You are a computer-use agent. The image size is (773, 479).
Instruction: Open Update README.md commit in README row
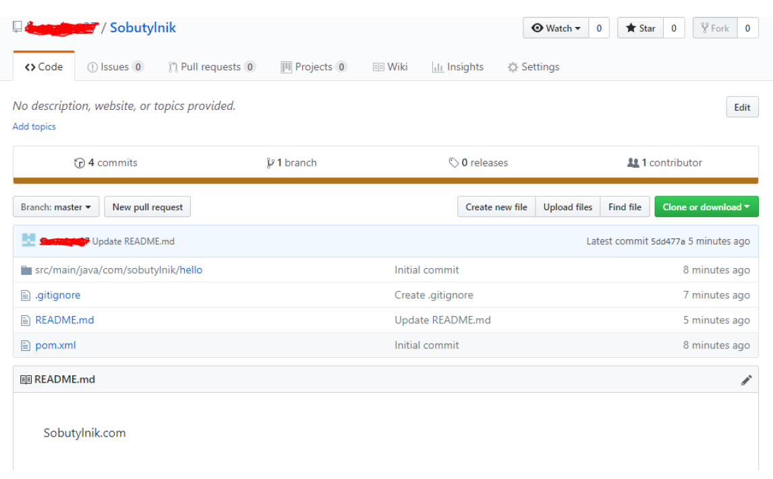click(442, 320)
